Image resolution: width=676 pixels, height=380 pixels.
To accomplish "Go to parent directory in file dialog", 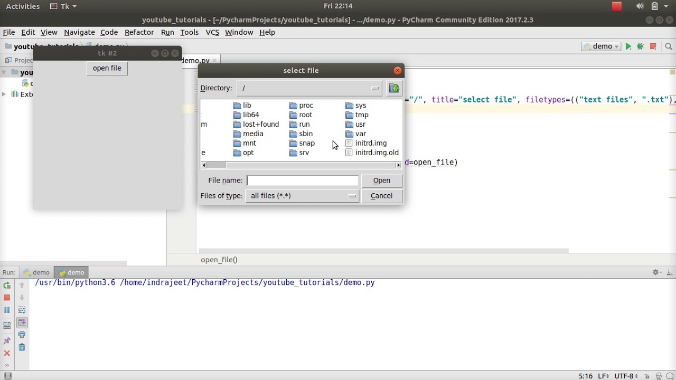I will tap(394, 88).
